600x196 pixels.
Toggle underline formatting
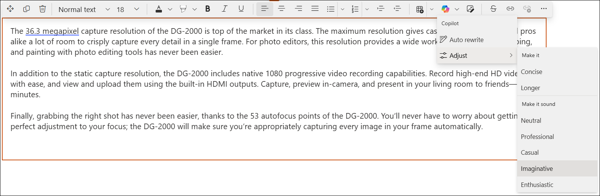pos(241,9)
